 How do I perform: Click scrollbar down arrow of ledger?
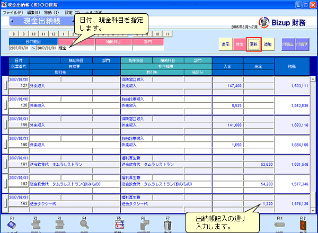(313, 211)
